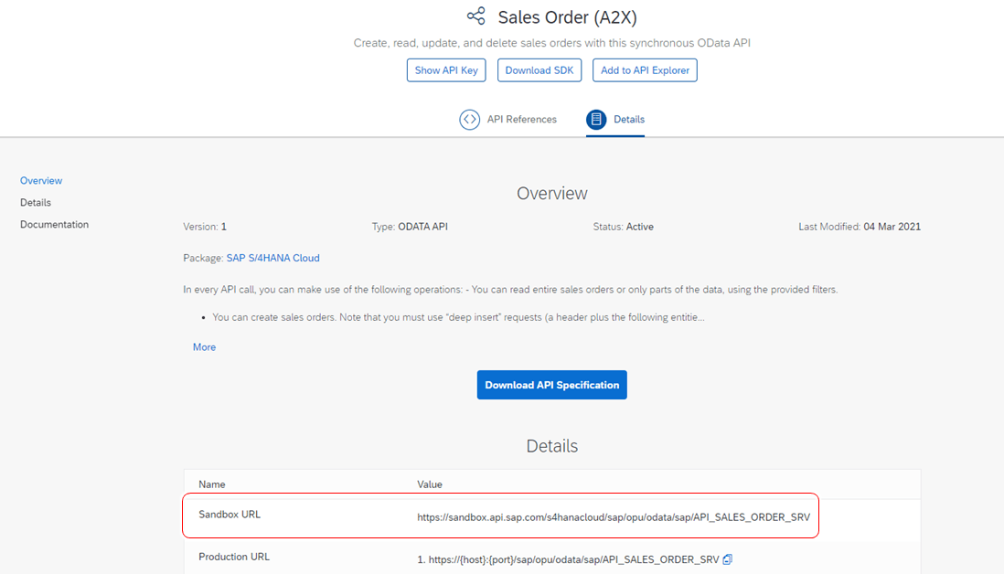The image size is (1004, 574).
Task: Expand the description with the More link
Action: (x=204, y=347)
